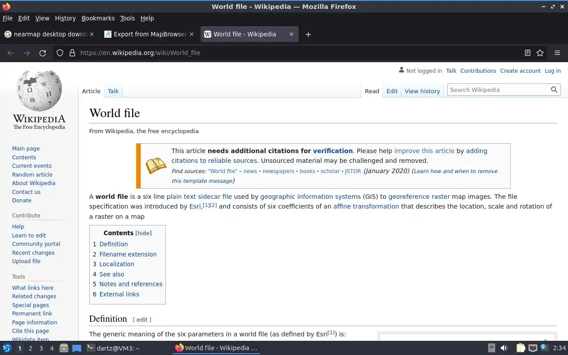Open the volume speaker tray icon
568x355 pixels.
pos(504,348)
